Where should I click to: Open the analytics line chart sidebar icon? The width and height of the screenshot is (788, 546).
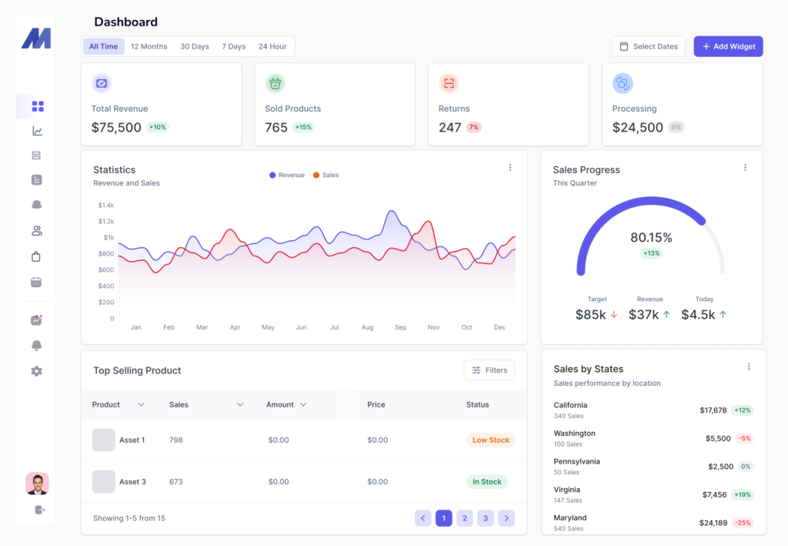pos(37,131)
